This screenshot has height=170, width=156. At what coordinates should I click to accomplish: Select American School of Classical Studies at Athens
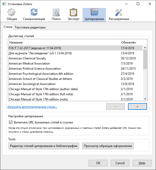click(x=76, y=79)
